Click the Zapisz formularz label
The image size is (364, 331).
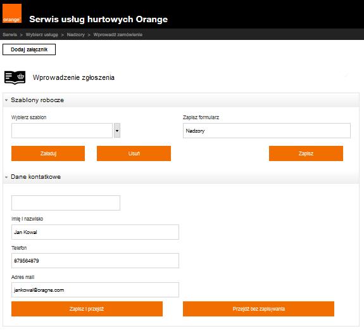tap(201, 117)
